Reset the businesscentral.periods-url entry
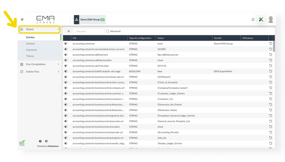This screenshot has height=162, width=285. coord(270,132)
